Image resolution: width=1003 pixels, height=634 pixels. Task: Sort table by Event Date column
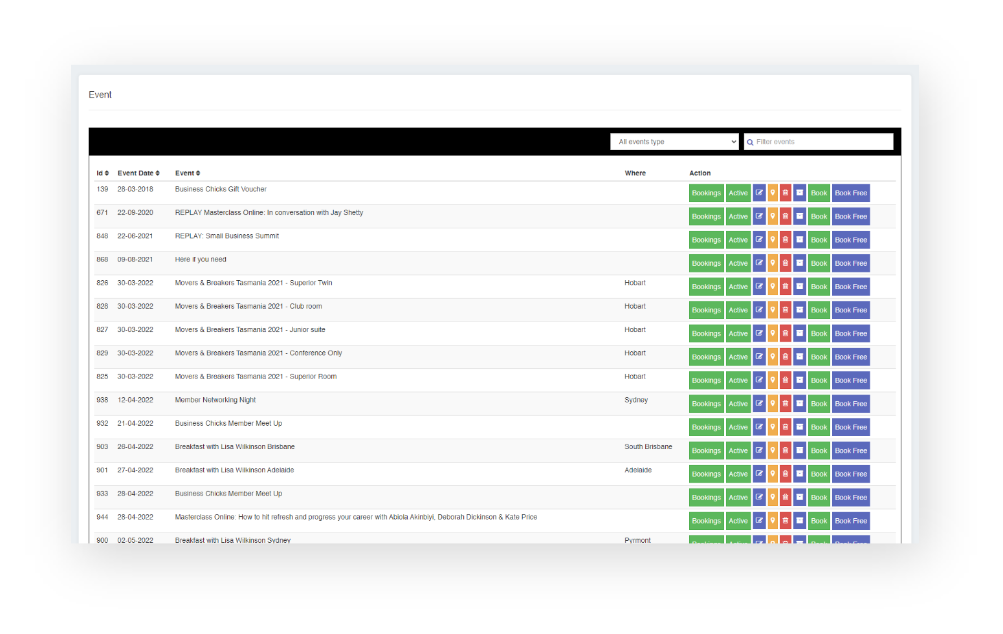138,173
